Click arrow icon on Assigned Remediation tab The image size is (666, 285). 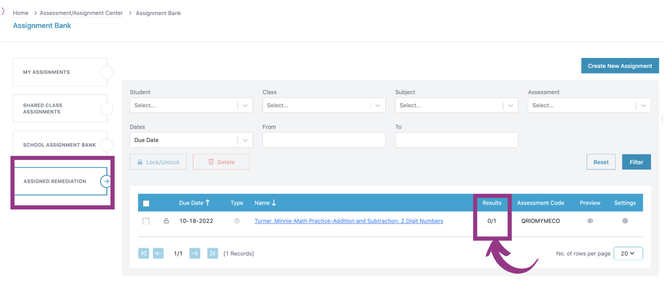coord(106,181)
